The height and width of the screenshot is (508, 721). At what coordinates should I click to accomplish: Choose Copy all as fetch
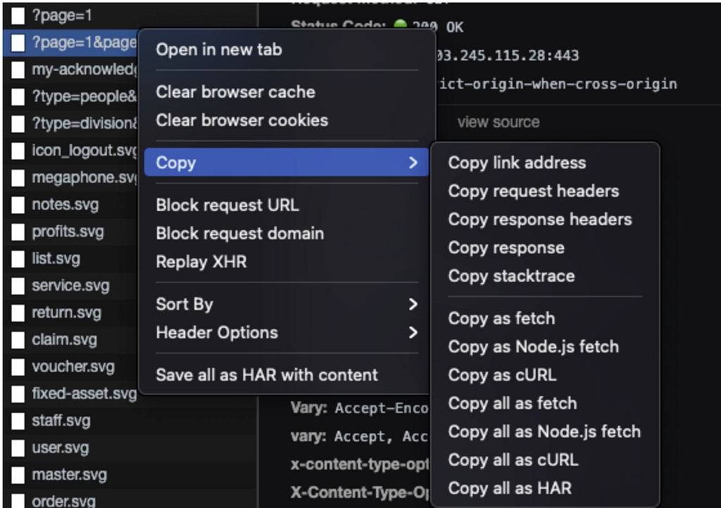pos(513,403)
